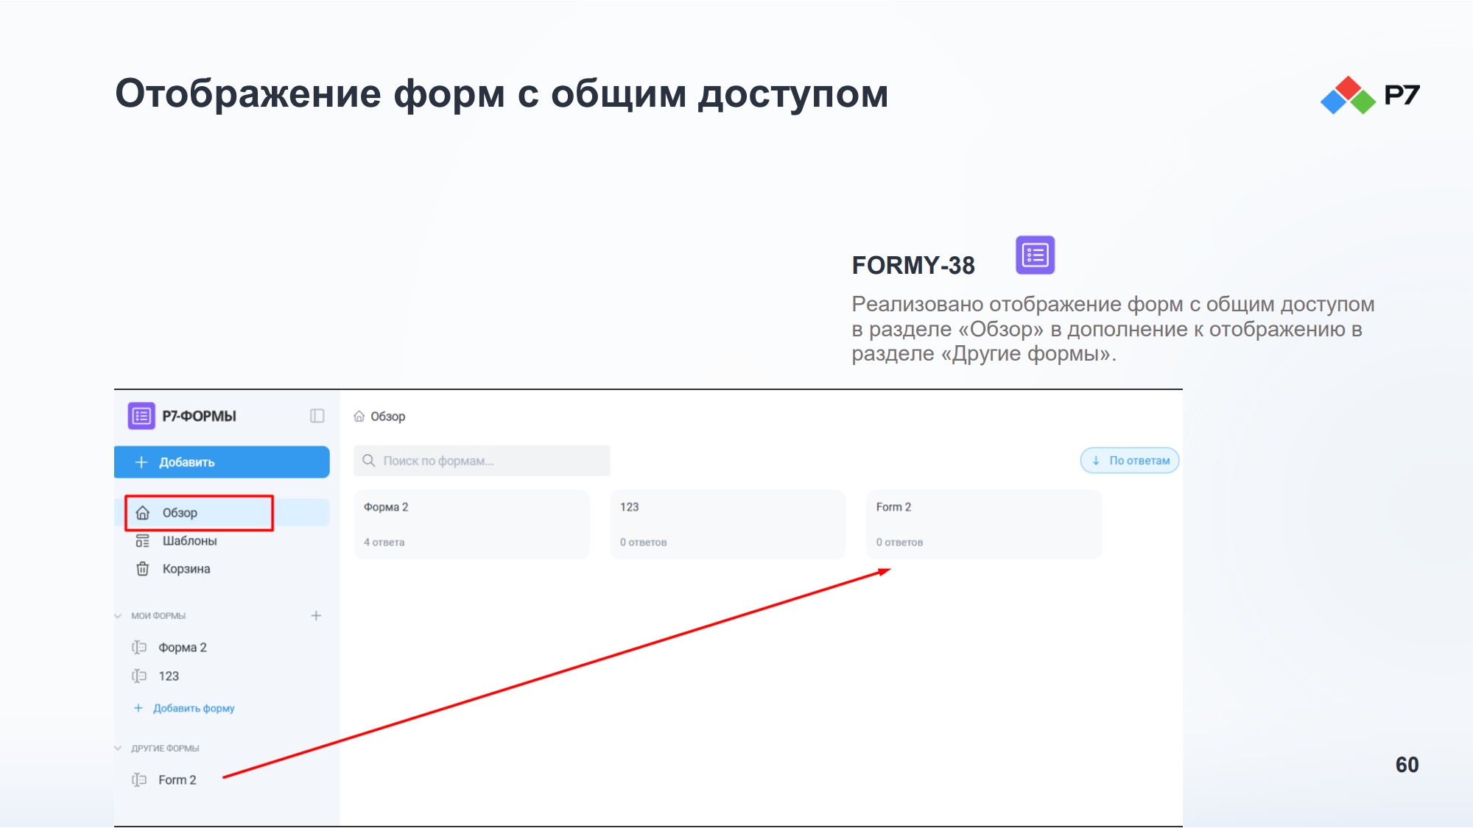Screen dimensions: 1473x828
Task: Select Форма 2 in the sidebar list
Action: [x=183, y=648]
